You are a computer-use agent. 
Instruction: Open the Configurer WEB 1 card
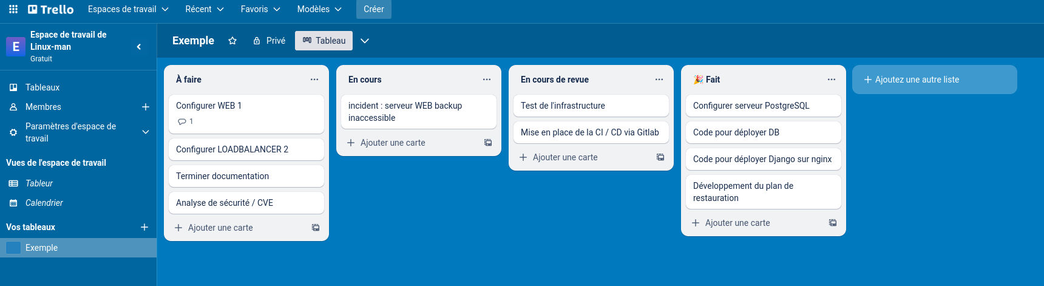246,106
